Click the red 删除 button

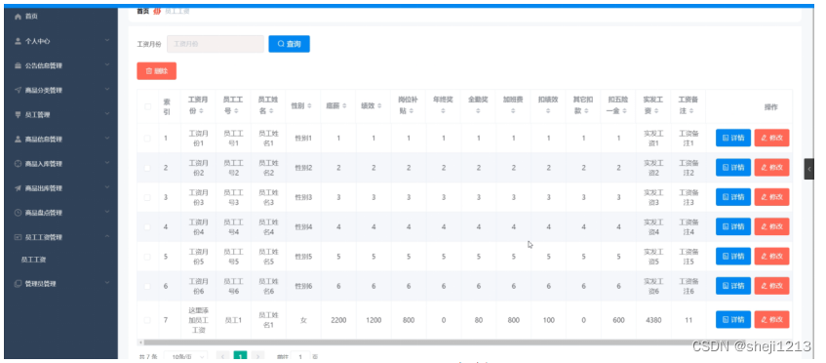click(156, 71)
